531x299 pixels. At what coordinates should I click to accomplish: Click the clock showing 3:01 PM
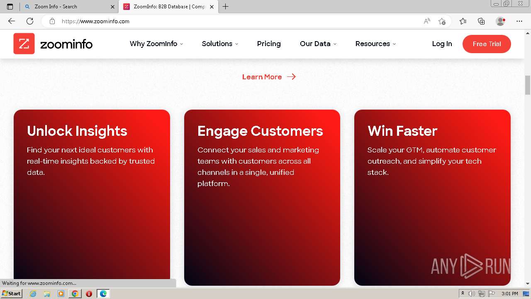point(510,294)
